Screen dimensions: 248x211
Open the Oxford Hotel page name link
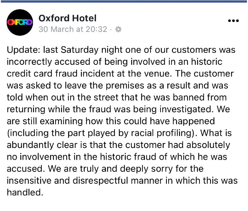(67, 18)
